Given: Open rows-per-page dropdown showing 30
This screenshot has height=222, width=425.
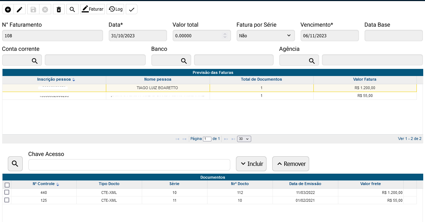Looking at the screenshot, I should pyautogui.click(x=244, y=139).
